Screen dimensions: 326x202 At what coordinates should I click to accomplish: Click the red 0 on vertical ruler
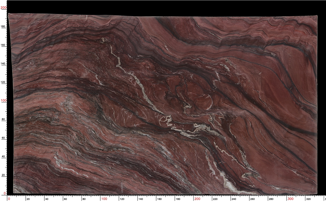point(5,193)
